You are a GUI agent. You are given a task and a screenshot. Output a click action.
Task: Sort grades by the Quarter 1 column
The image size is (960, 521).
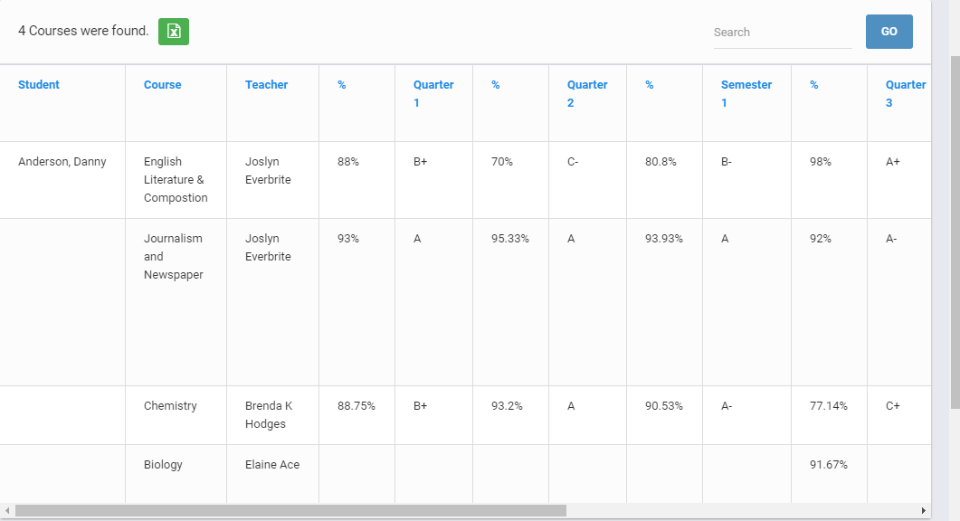pyautogui.click(x=433, y=93)
